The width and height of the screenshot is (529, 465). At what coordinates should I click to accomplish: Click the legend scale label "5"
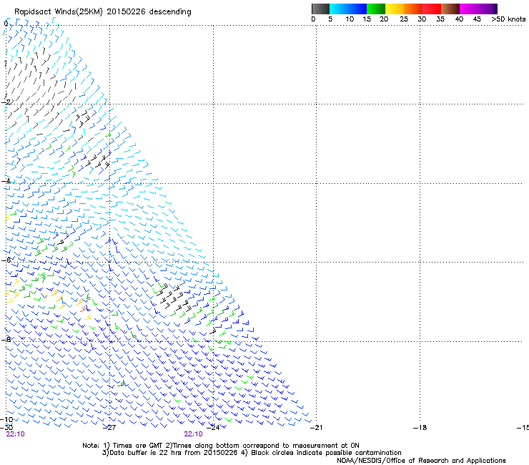330,19
